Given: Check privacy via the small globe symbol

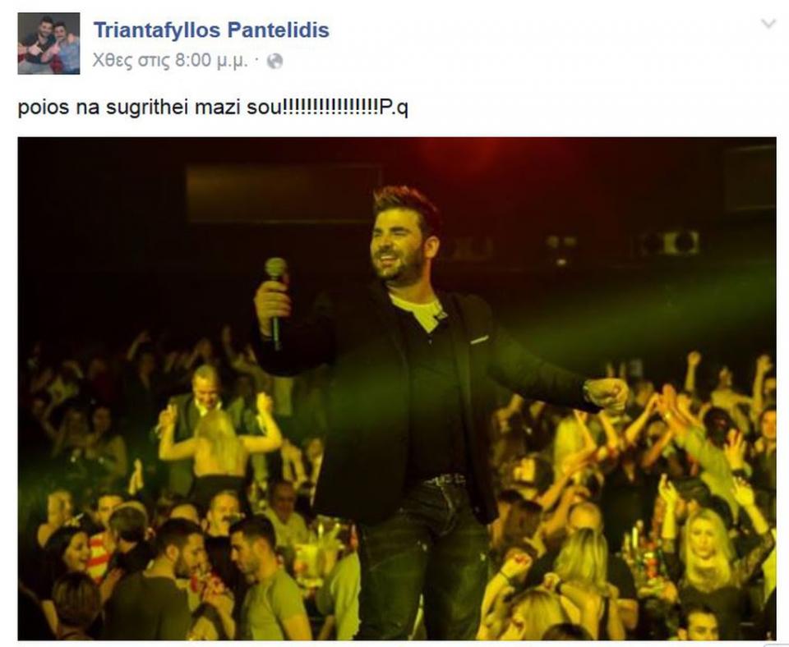Looking at the screenshot, I should coord(275,62).
